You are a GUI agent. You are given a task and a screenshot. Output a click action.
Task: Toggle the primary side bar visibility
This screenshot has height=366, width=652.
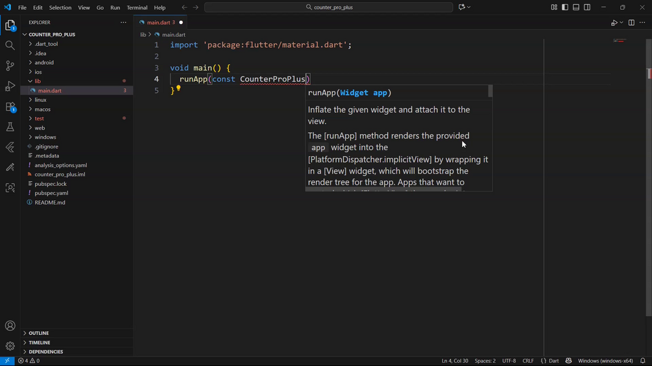point(565,7)
